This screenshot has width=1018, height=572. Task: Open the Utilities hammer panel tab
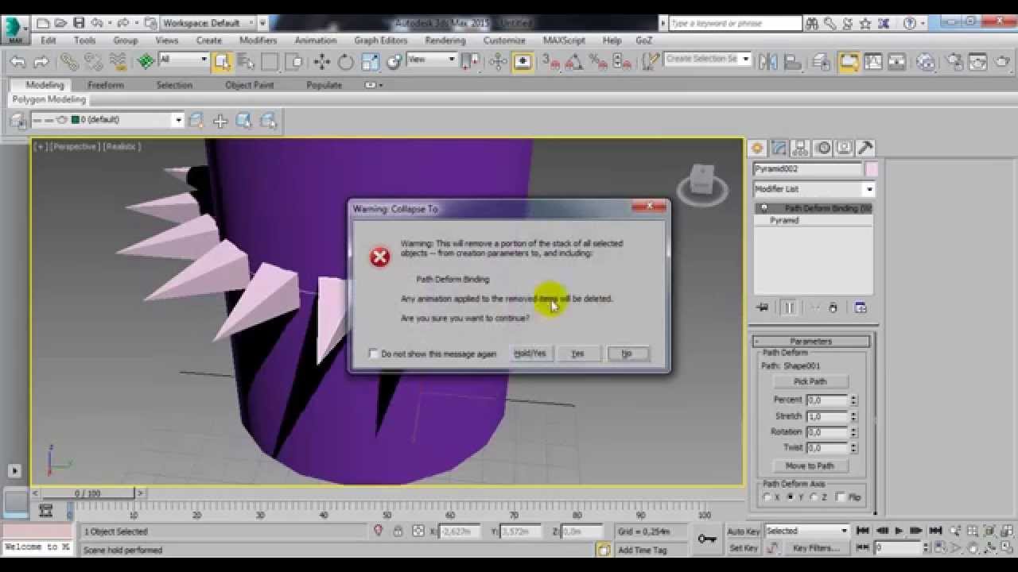(866, 148)
